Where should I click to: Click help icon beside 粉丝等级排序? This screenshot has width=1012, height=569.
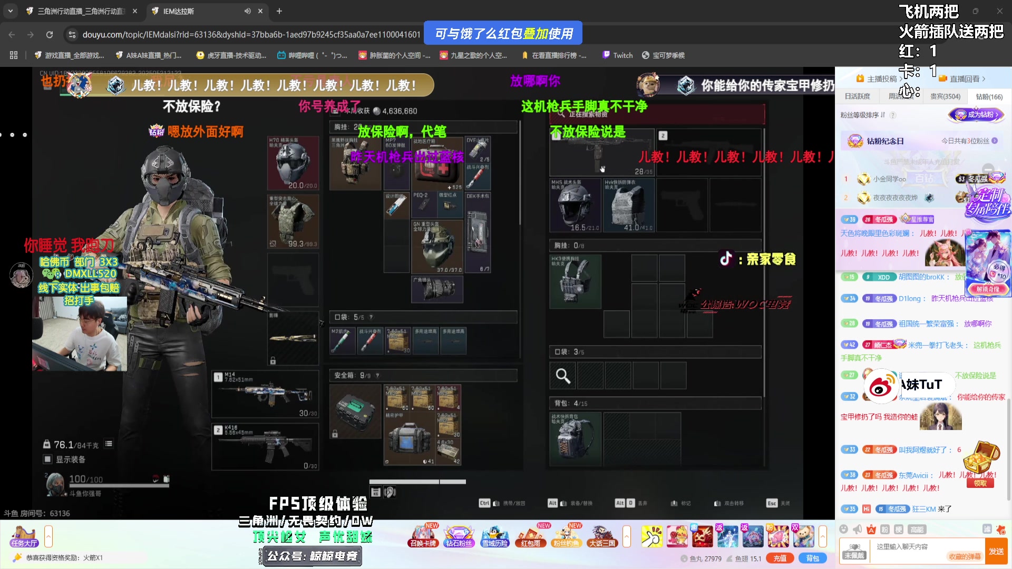(893, 115)
